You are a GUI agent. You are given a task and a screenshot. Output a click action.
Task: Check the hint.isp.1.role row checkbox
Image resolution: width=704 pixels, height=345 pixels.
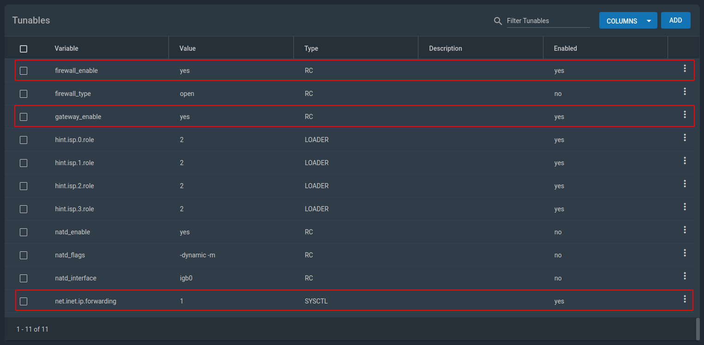tap(24, 163)
